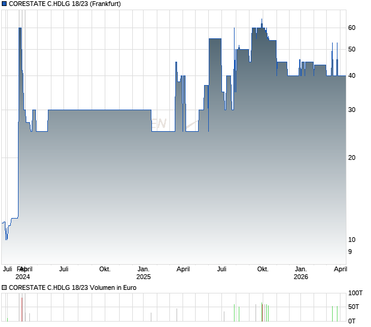Screen dimensions: 371x327
Task: Click the tall red volume bar near 2024
Action: [x=22, y=310]
